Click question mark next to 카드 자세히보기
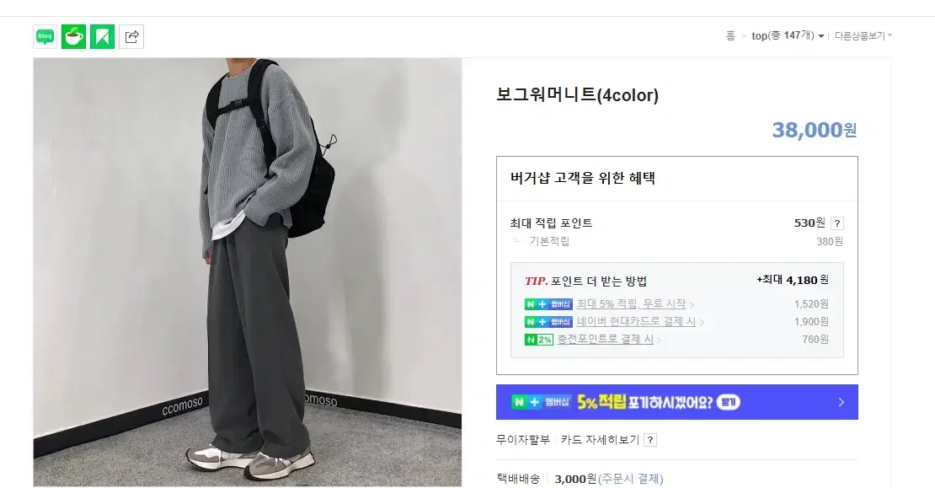The height and width of the screenshot is (488, 935). point(650,440)
